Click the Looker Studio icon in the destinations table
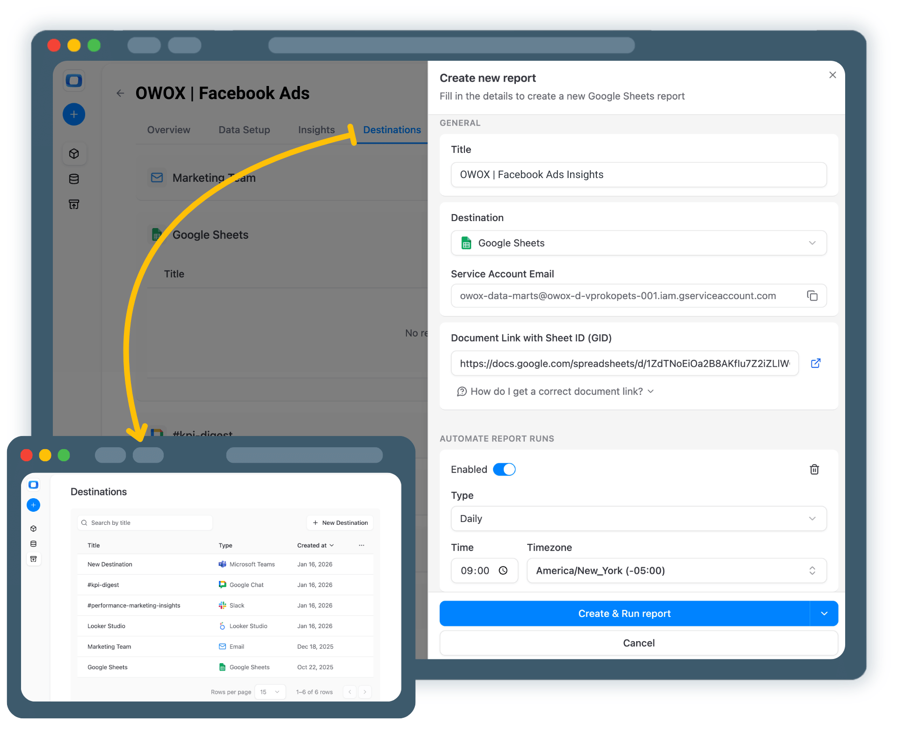Image resolution: width=898 pixels, height=730 pixels. tap(222, 626)
